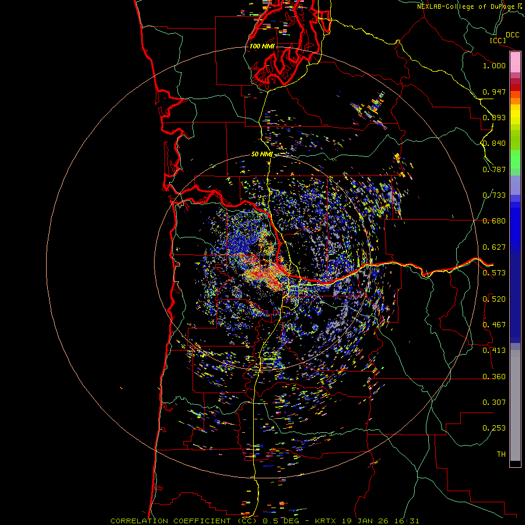Pick the orange color bar segment

click(x=515, y=101)
